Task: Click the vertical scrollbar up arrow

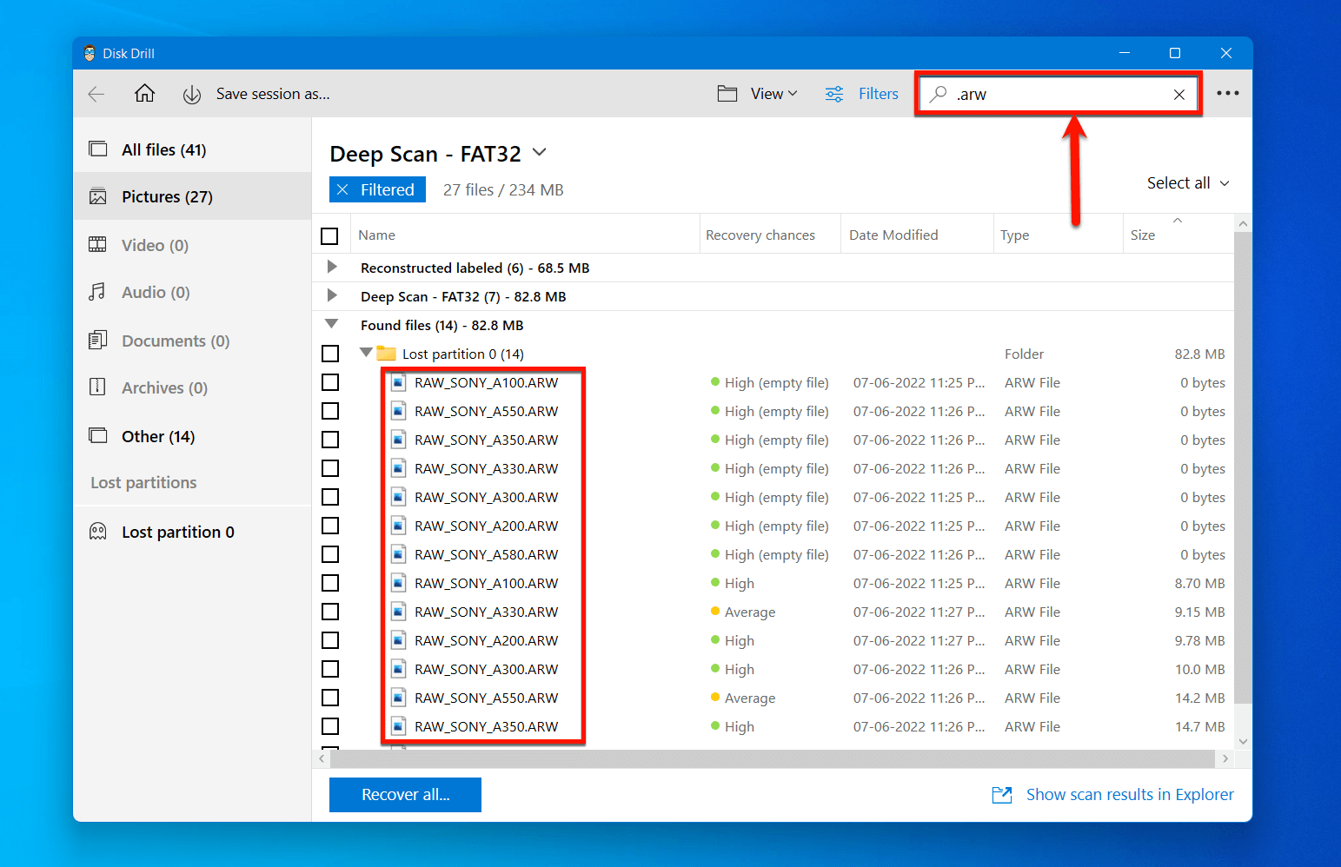Action: pos(1243,224)
